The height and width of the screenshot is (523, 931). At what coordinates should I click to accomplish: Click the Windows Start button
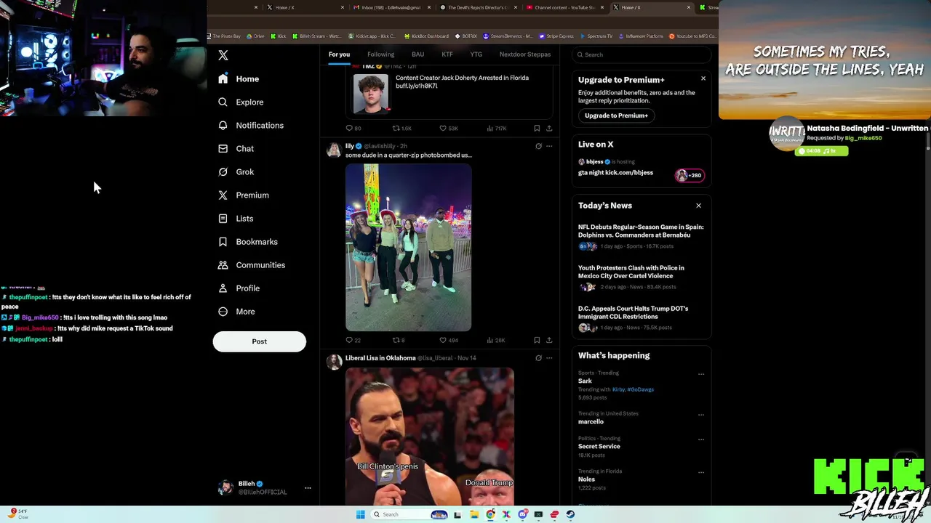[x=360, y=514]
